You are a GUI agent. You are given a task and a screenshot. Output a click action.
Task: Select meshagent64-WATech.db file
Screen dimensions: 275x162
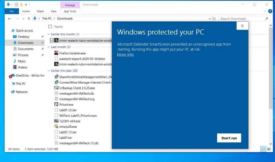coord(76,94)
